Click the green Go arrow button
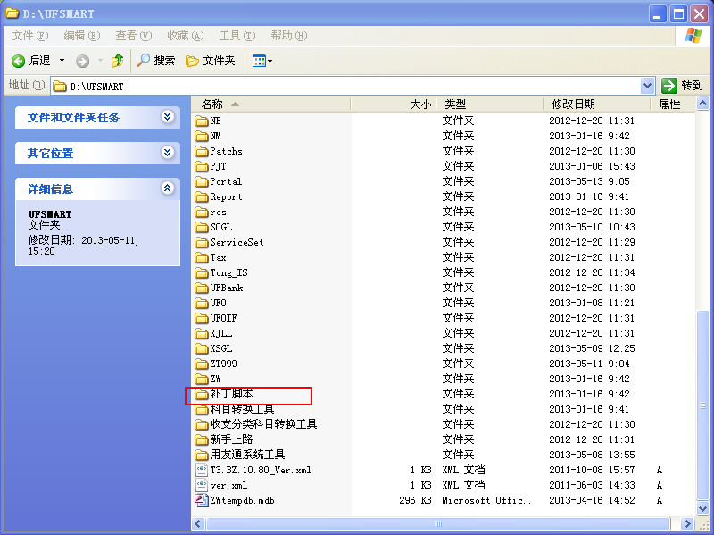Screen dimensions: 714x535 click(x=668, y=85)
